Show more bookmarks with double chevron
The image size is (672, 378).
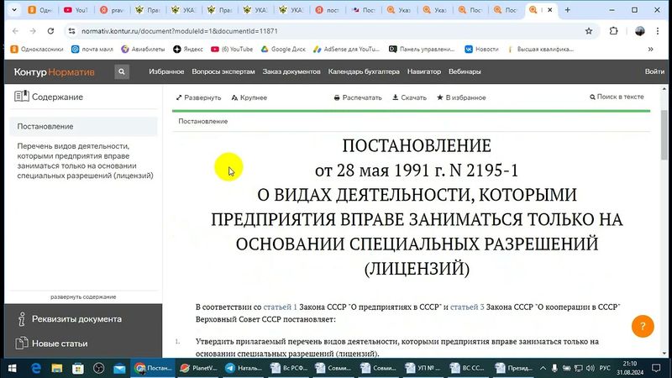click(x=650, y=50)
